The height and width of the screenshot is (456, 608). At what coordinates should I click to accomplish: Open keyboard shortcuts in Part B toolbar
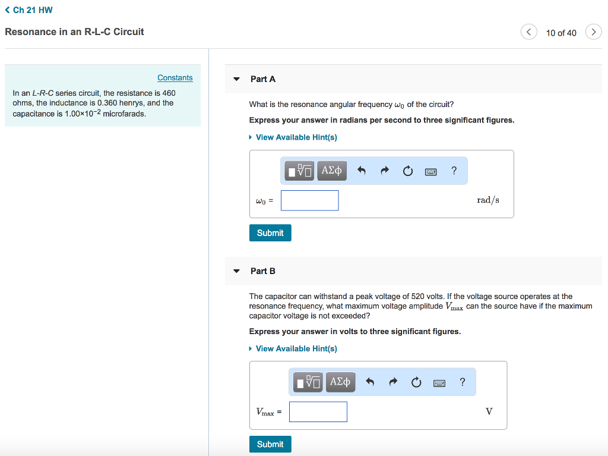pyautogui.click(x=439, y=383)
